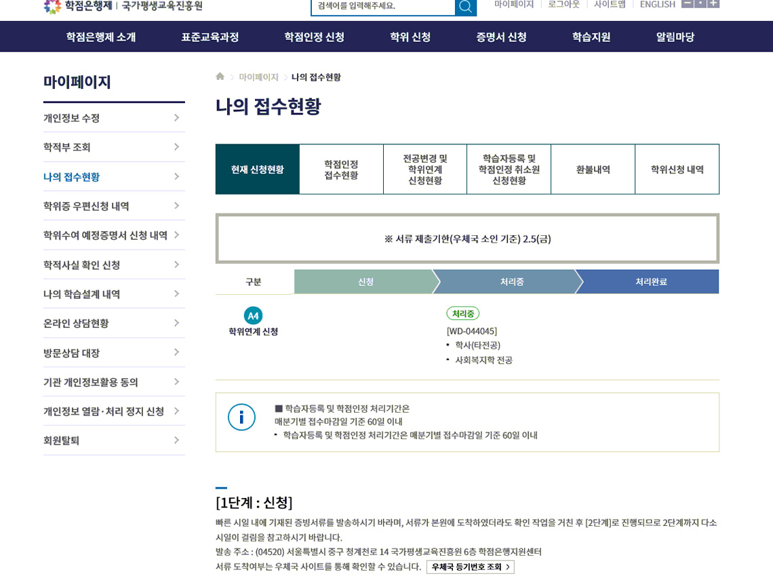The width and height of the screenshot is (773, 576).
Task: Expand 학적부 조회 sidebar chevron
Action: (176, 147)
